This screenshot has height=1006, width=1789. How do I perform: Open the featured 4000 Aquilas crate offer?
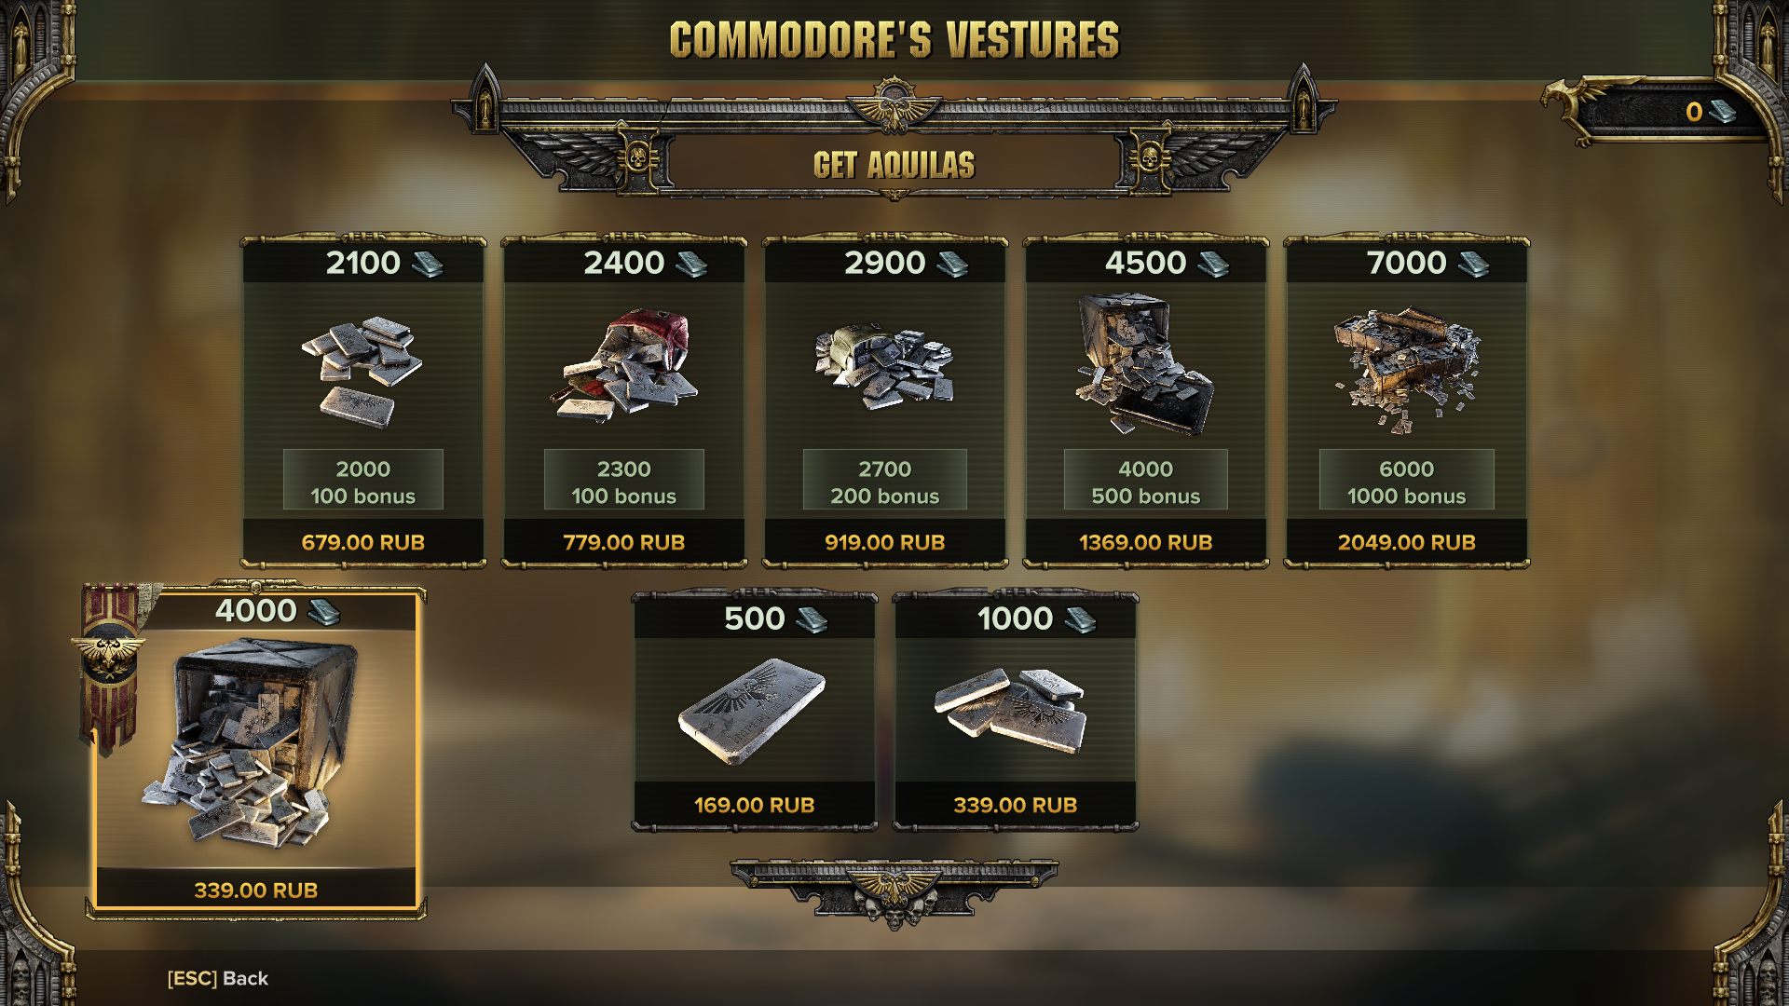click(256, 751)
